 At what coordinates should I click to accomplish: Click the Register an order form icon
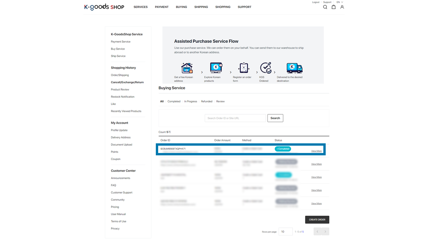tap(244, 68)
